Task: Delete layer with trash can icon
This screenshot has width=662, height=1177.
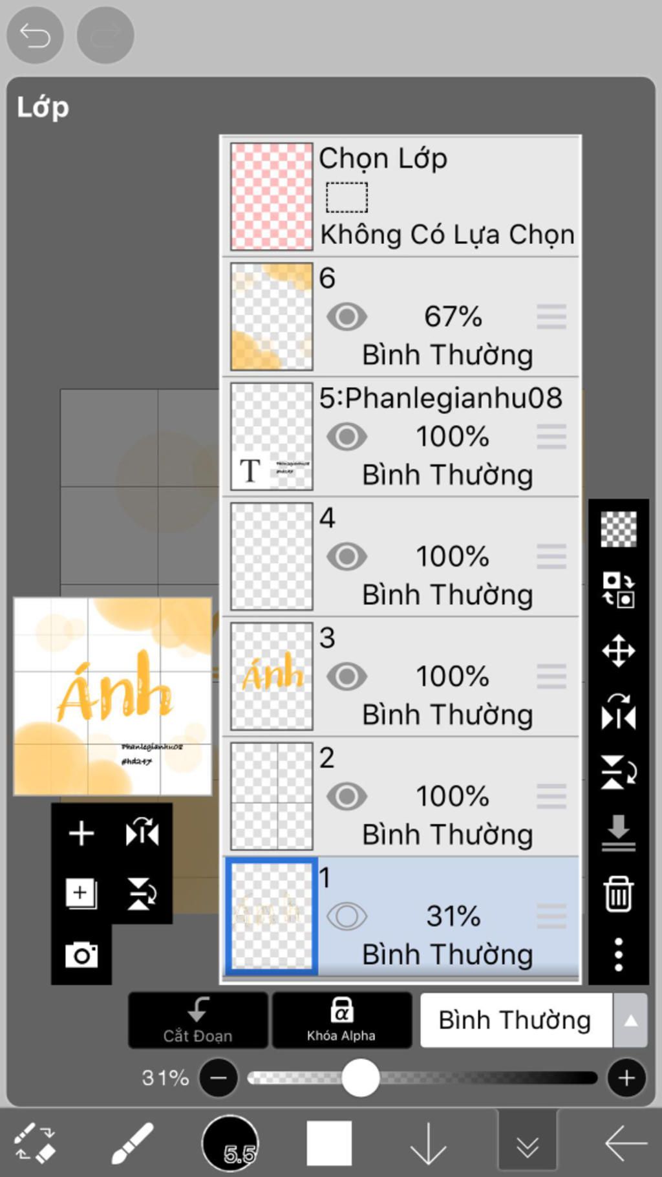Action: [618, 894]
